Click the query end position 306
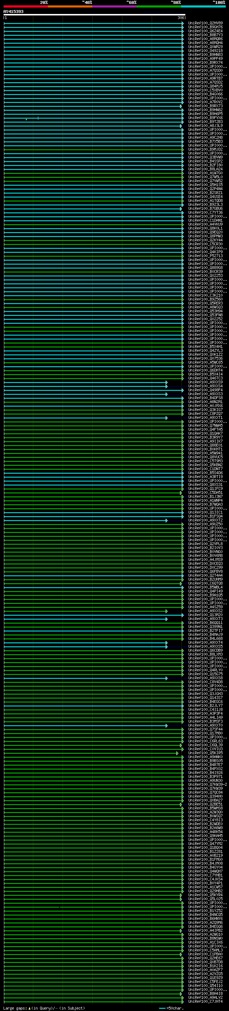The width and height of the screenshot is (229, 1011). (180, 18)
